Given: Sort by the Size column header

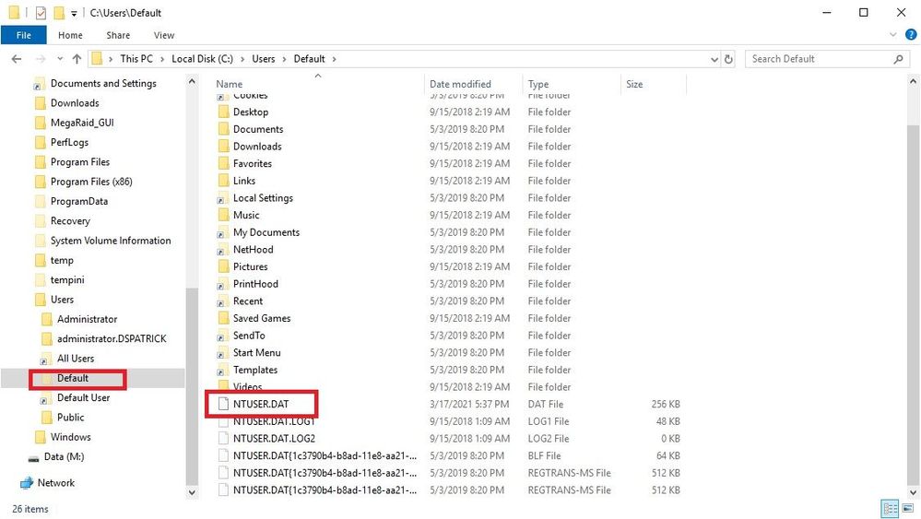Looking at the screenshot, I should point(634,84).
